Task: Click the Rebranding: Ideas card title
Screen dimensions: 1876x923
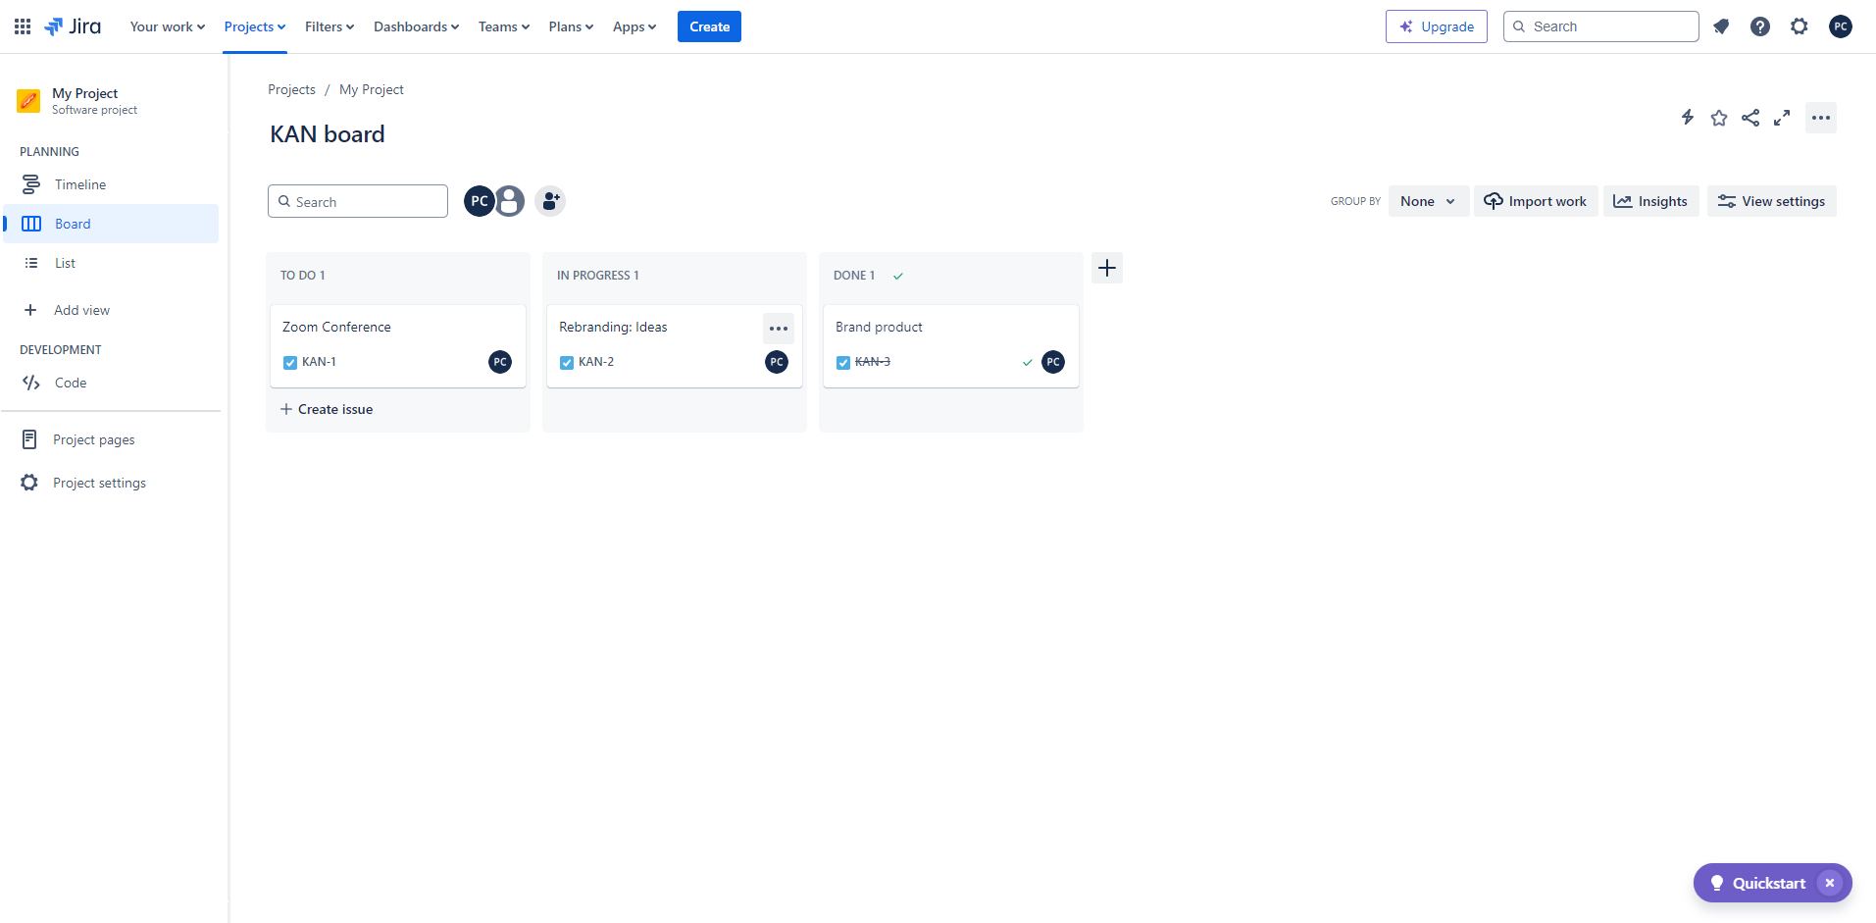Action: coord(613,327)
